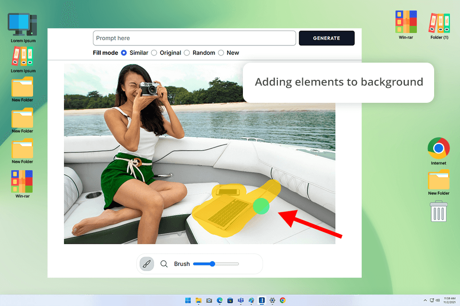Screen dimensions: 460x306
Task: Open the Windows Start menu
Action: pos(188,300)
